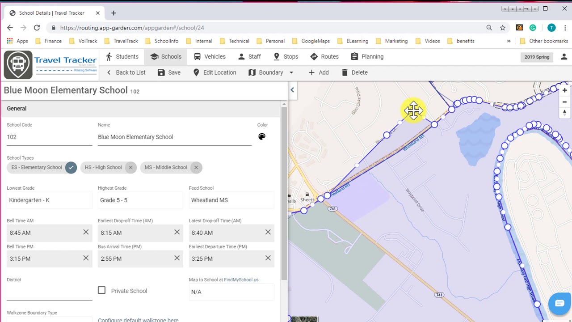Open the Lowest Grade dropdown
This screenshot has height=322, width=572.
coord(49,200)
